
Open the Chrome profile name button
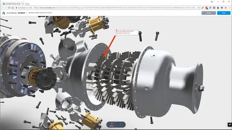pyautogui.click(x=212, y=1)
